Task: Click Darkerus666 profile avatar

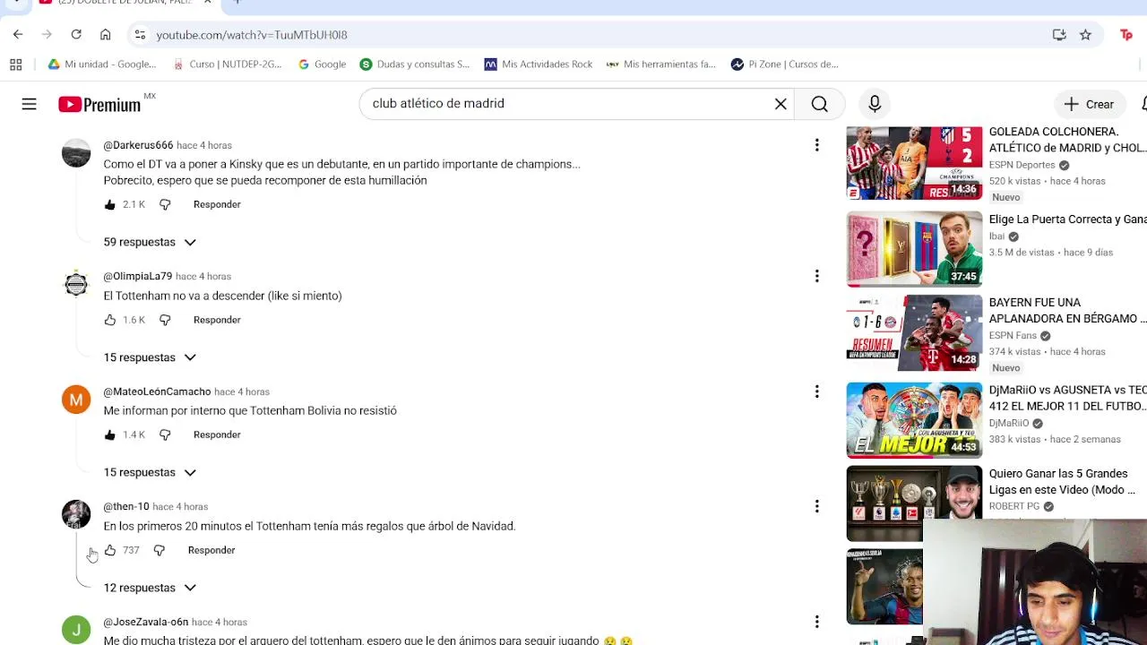Action: [76, 153]
